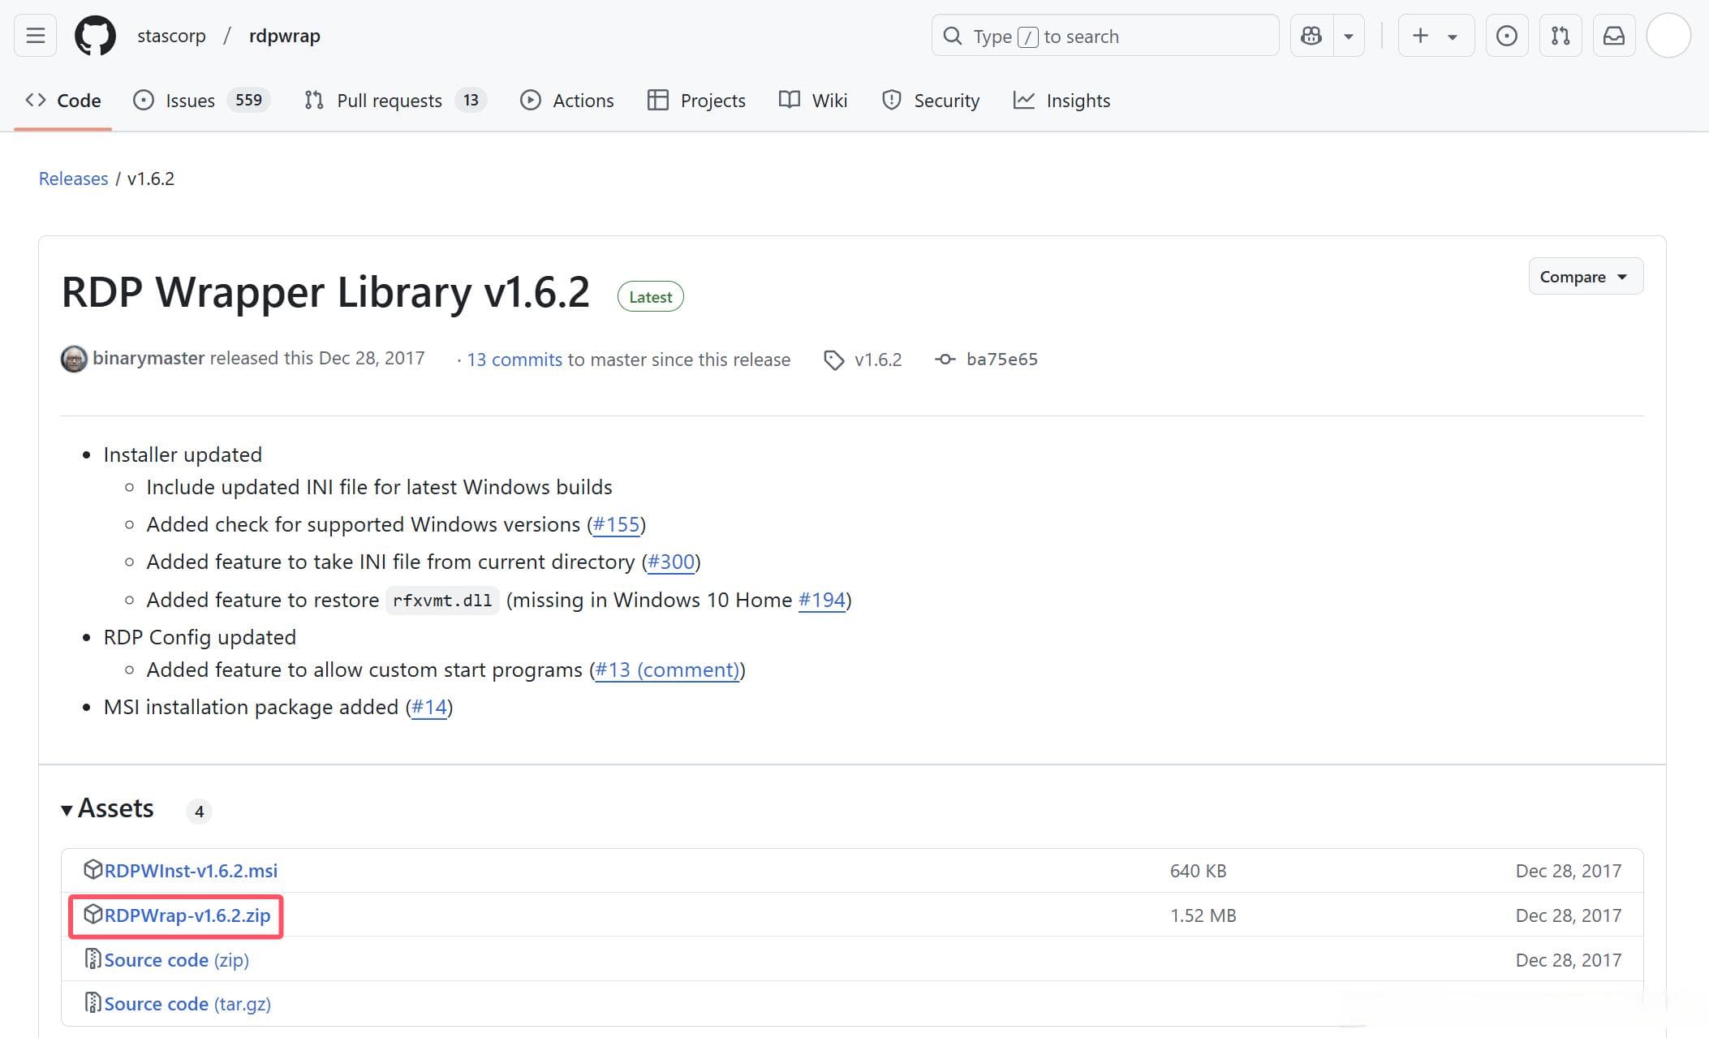Click the 640 KB file size

pyautogui.click(x=1198, y=871)
